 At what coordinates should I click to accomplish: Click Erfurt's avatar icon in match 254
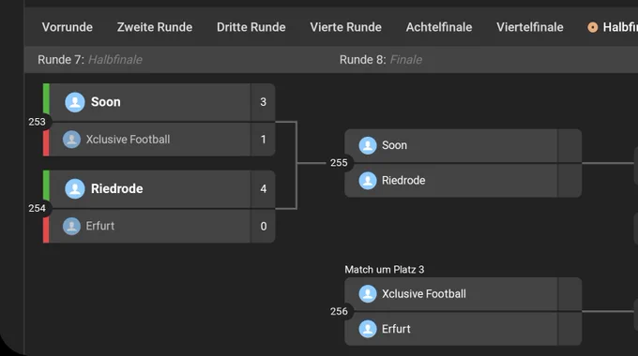(71, 226)
